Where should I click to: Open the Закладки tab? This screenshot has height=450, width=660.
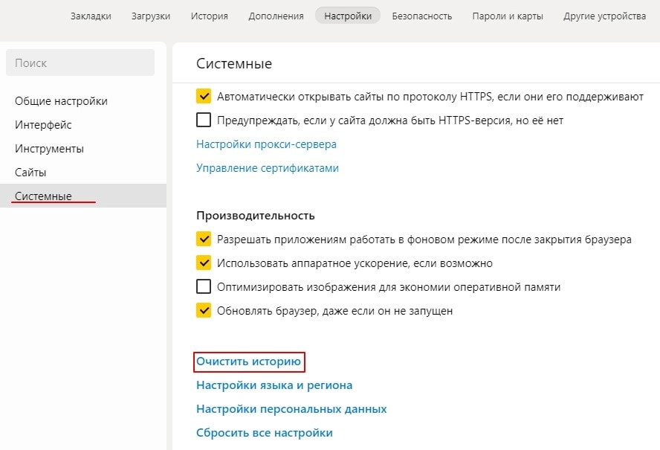coord(91,16)
